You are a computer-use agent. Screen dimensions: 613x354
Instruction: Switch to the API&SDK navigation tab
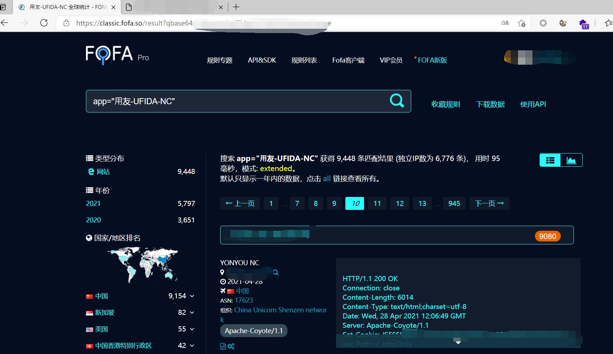pos(262,60)
